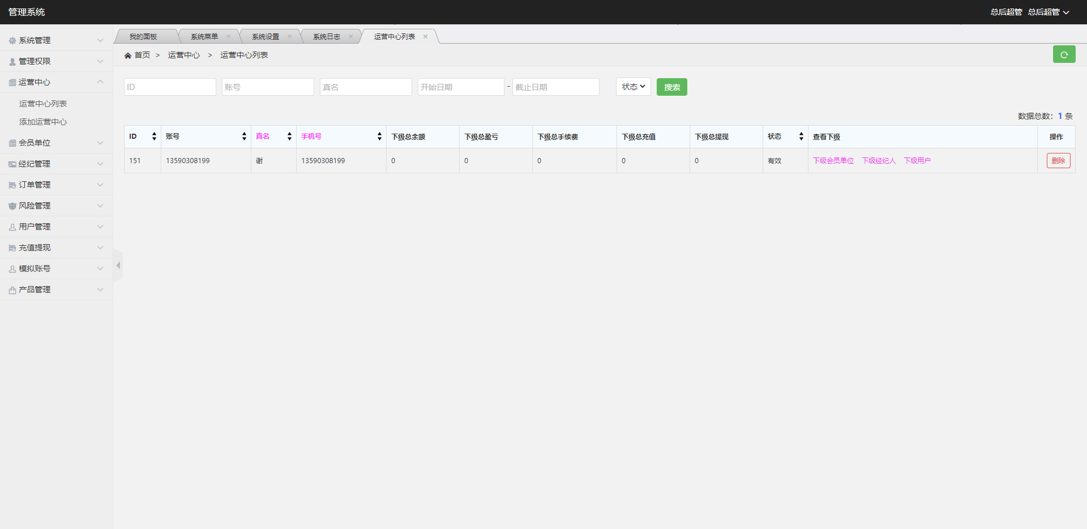Select 添加运营中心 in the sidebar
The image size is (1087, 529).
click(43, 122)
